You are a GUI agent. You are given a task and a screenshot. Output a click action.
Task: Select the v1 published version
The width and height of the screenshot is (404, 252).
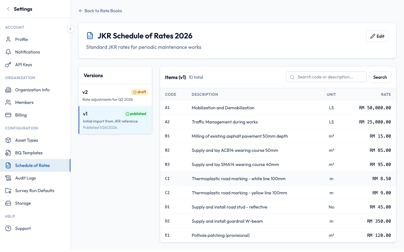[x=115, y=120]
